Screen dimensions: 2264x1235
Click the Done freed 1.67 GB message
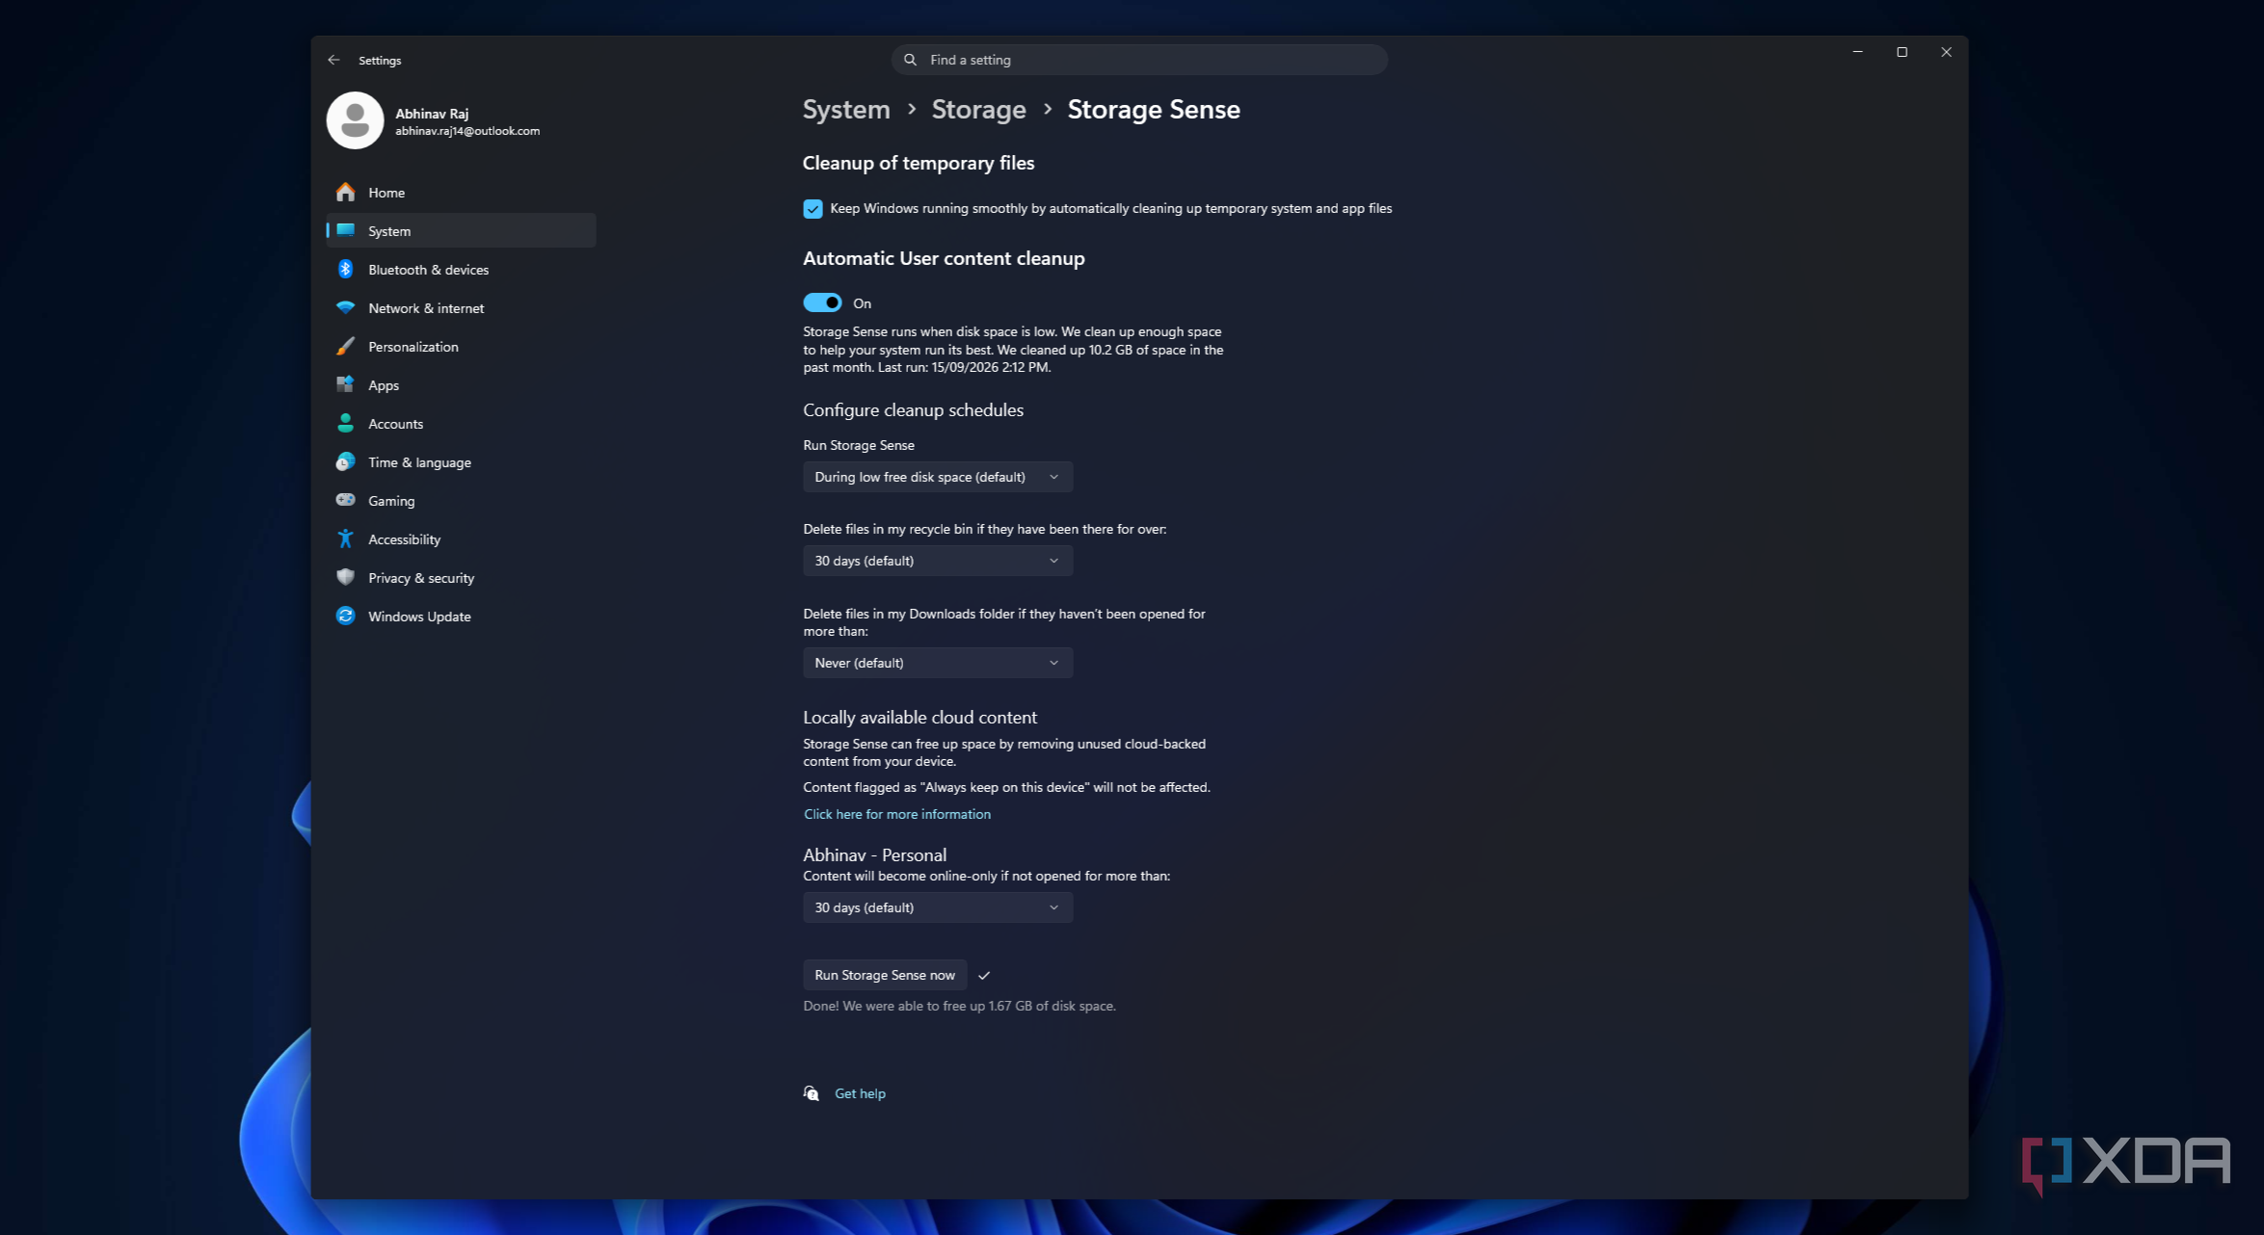tap(959, 1006)
